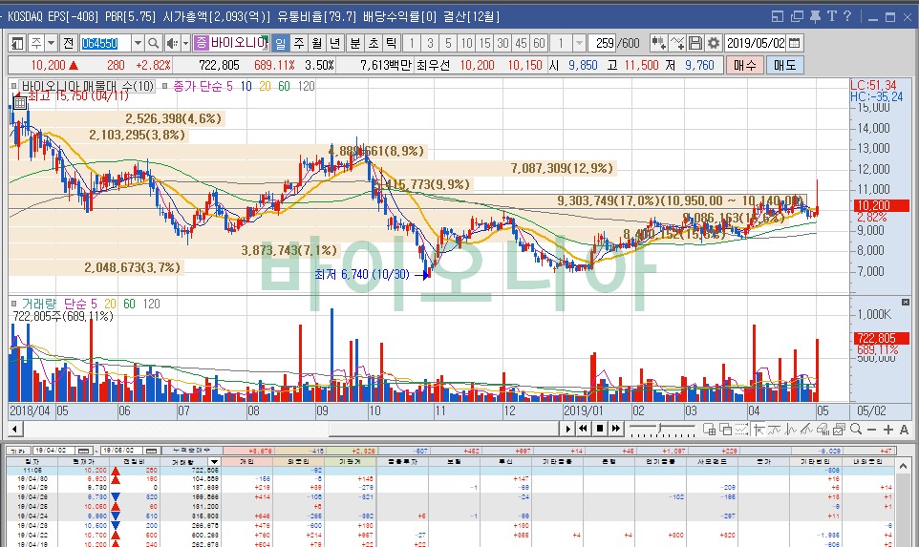Click the 30 interval button
Screen dimensions: 919x547
(502, 43)
